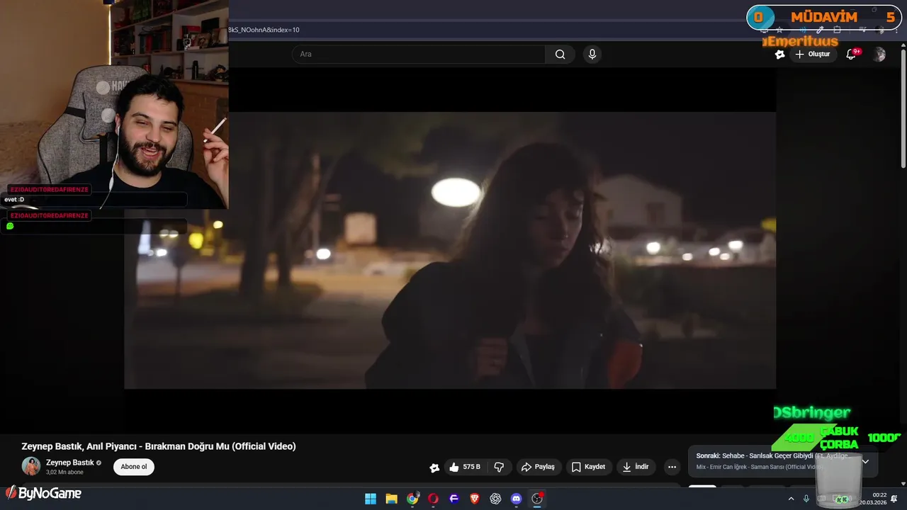Open the Oluştur create menu
Image resolution: width=907 pixels, height=510 pixels.
(x=812, y=55)
